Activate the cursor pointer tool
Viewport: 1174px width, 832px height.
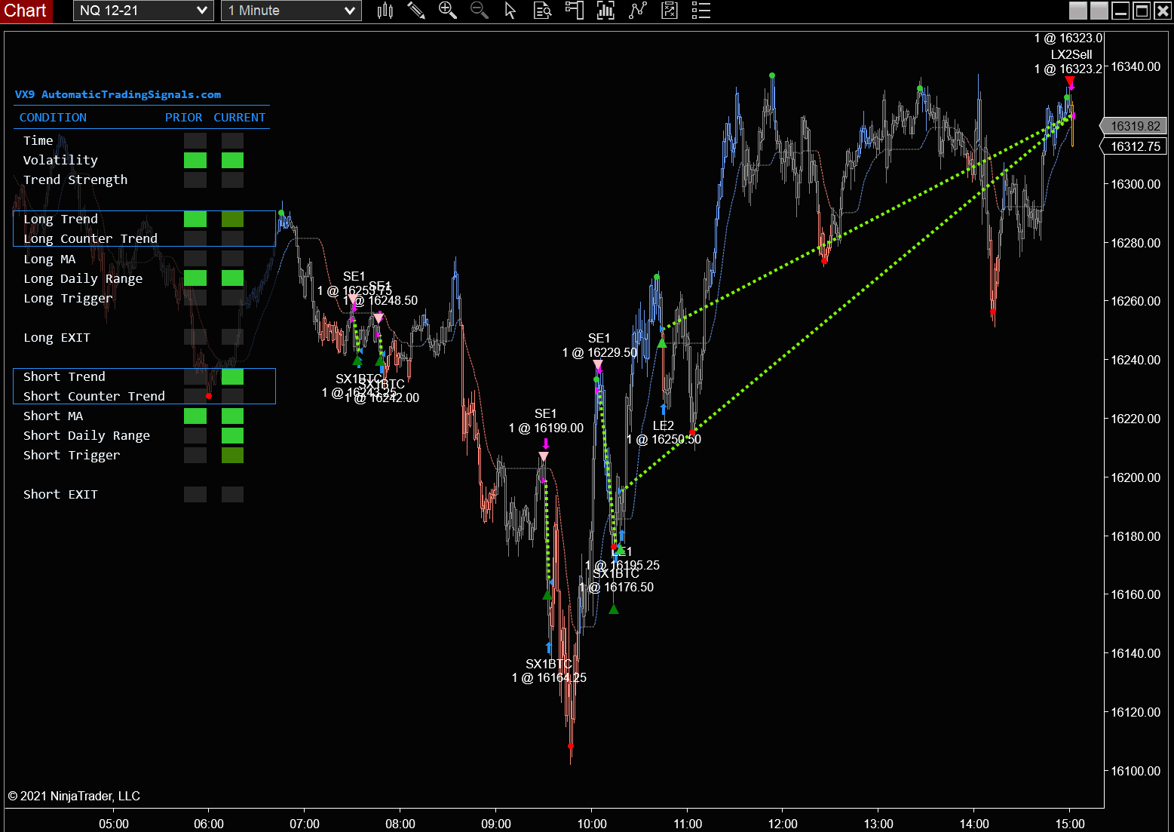(x=510, y=11)
